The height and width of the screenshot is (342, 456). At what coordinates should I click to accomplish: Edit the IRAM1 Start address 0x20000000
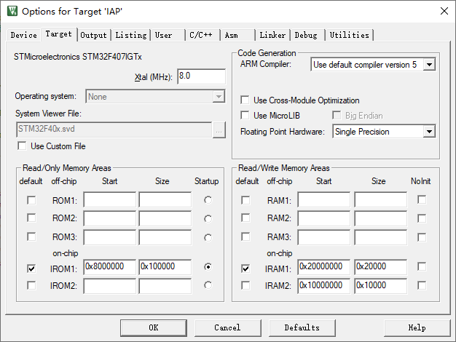click(x=324, y=267)
